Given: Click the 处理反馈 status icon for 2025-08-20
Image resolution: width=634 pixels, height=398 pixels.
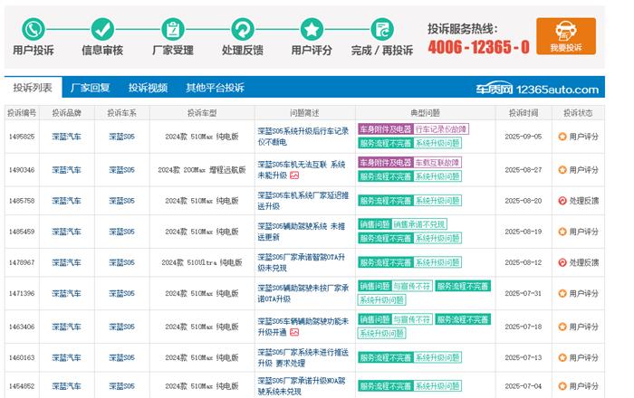Looking at the screenshot, I should pyautogui.click(x=562, y=201).
